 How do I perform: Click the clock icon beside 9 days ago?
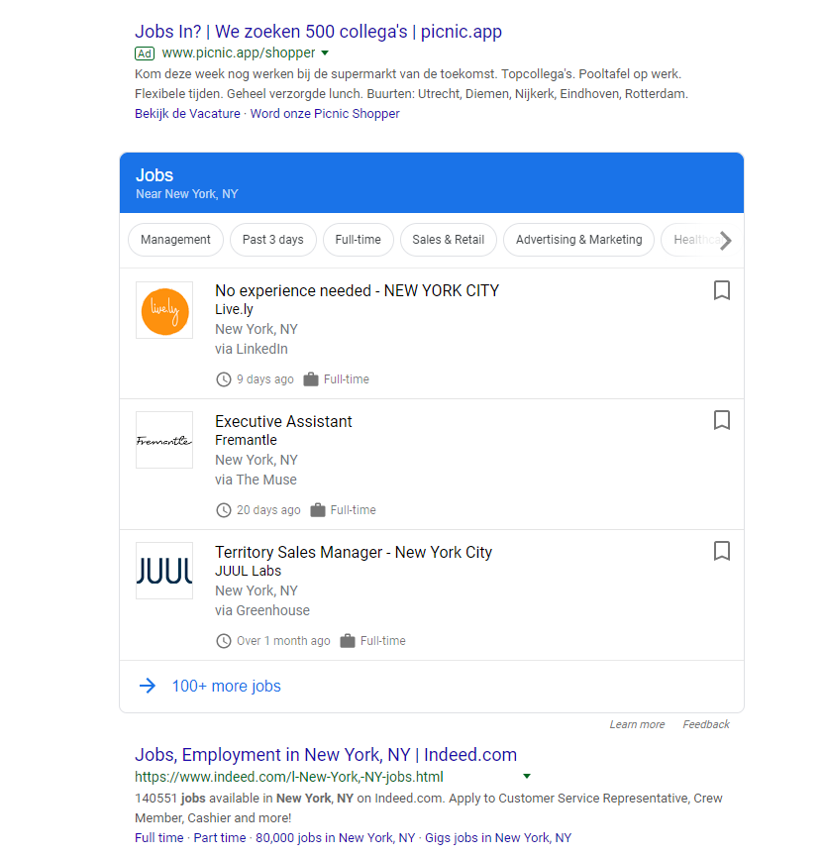point(224,379)
